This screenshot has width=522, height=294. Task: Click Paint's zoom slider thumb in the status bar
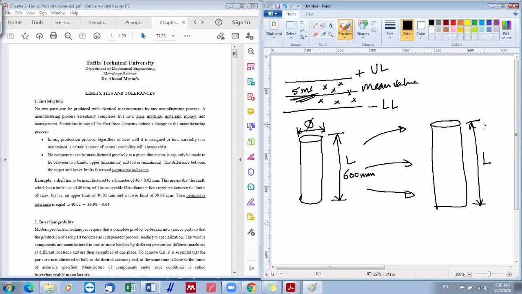[x=489, y=274]
